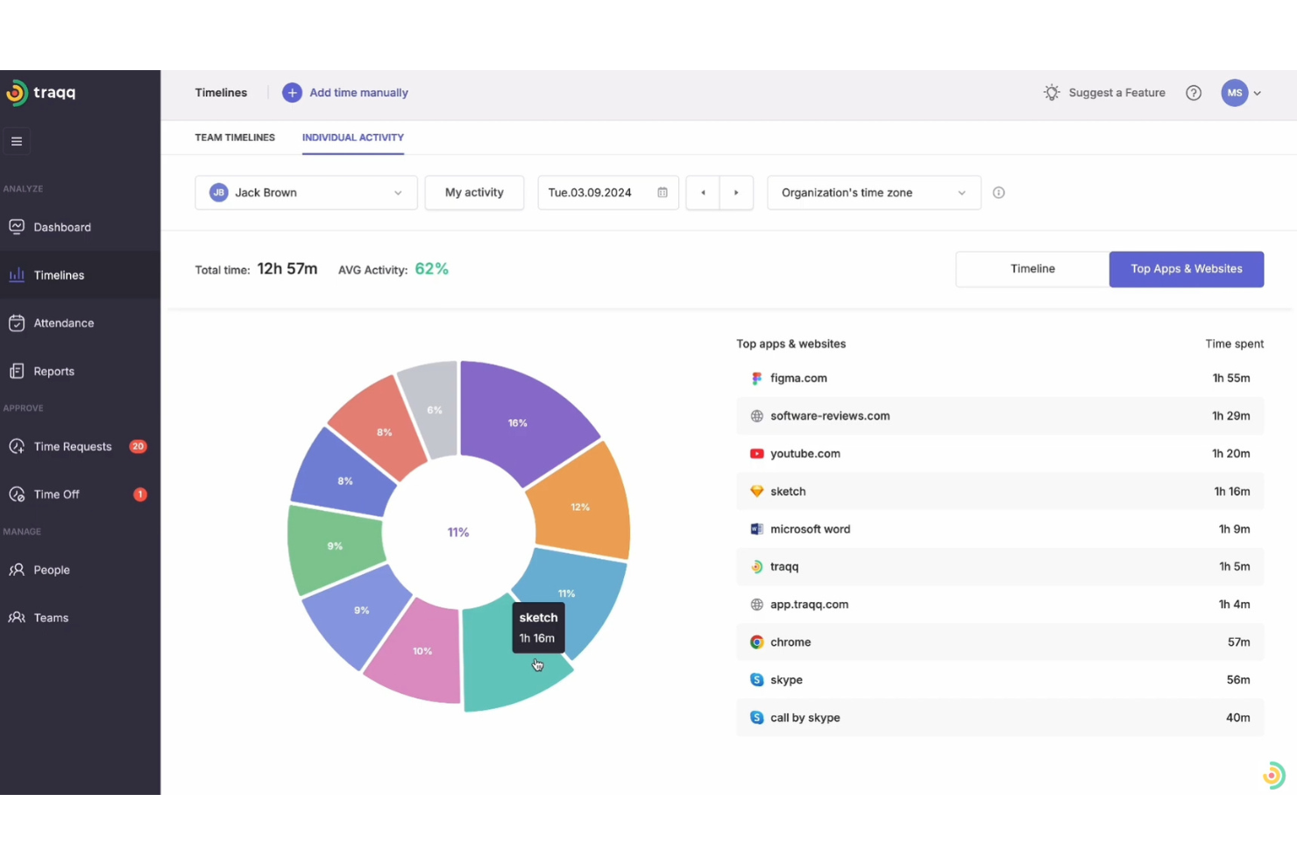Click the traqq app icon in list
1297x865 pixels.
click(x=756, y=567)
